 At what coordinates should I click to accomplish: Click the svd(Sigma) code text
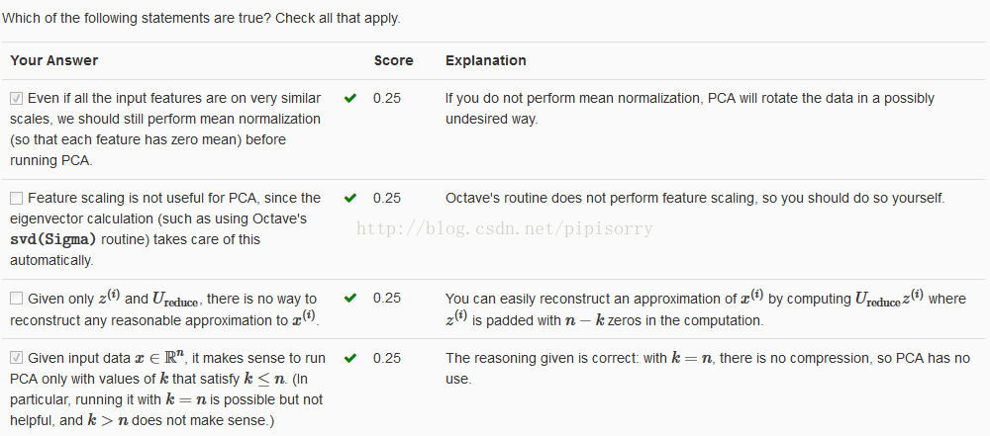pyautogui.click(x=53, y=240)
